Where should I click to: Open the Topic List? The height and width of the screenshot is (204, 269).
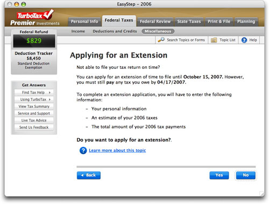click(223, 40)
